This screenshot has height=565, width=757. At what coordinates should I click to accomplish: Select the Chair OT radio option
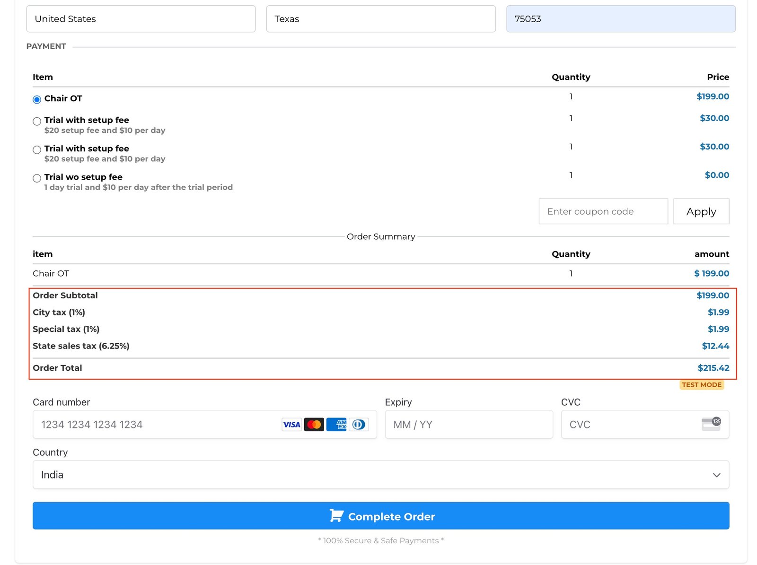tap(37, 99)
